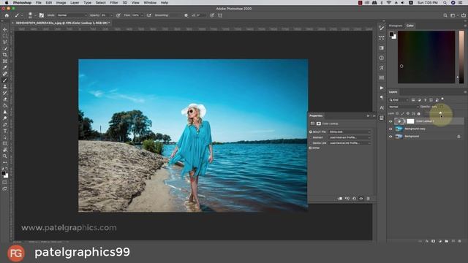Viewport: 468px width, 263px height.
Task: Open search icon in Photoshop top right
Action: (x=445, y=15)
